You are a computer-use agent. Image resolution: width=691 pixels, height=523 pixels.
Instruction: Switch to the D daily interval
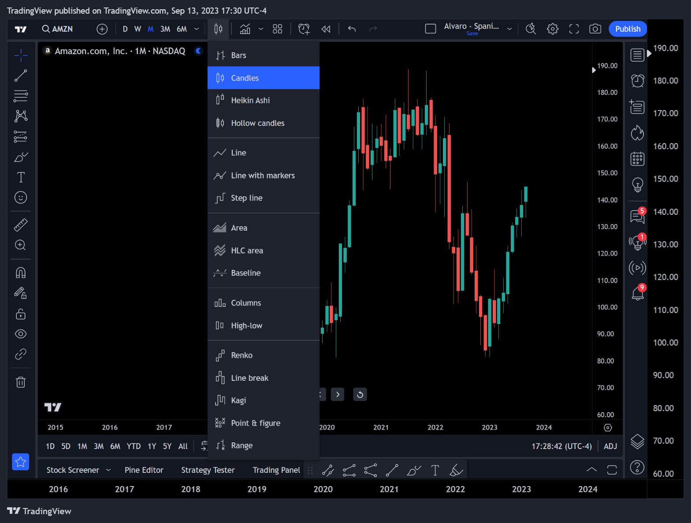[125, 29]
